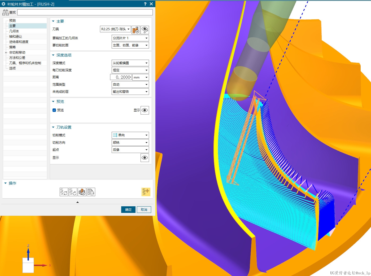Click the 查找 search input field
The width and height of the screenshot is (371, 276).
point(85,12)
